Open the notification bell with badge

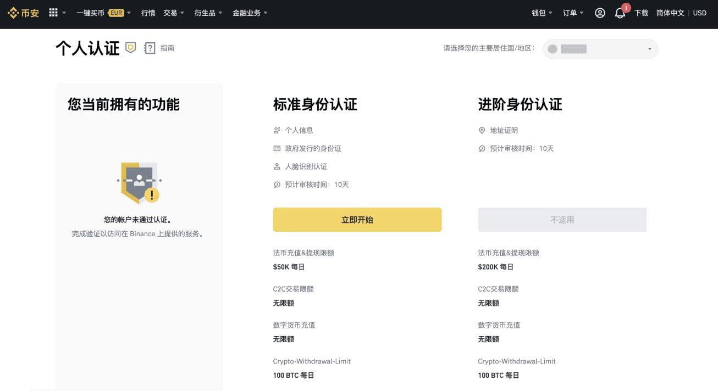(x=620, y=14)
